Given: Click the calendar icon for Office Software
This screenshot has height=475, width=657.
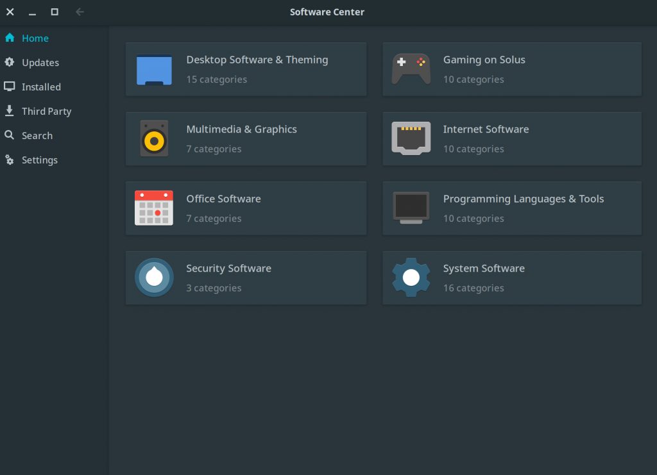Looking at the screenshot, I should [x=154, y=208].
